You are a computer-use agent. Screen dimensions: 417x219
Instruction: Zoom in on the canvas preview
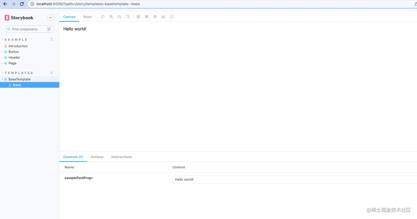tap(111, 17)
